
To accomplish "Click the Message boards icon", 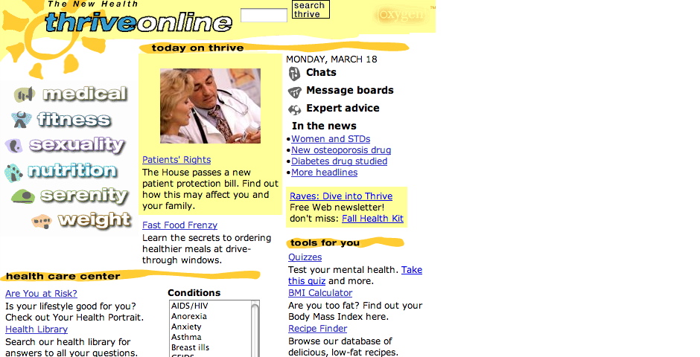I will click(x=295, y=92).
